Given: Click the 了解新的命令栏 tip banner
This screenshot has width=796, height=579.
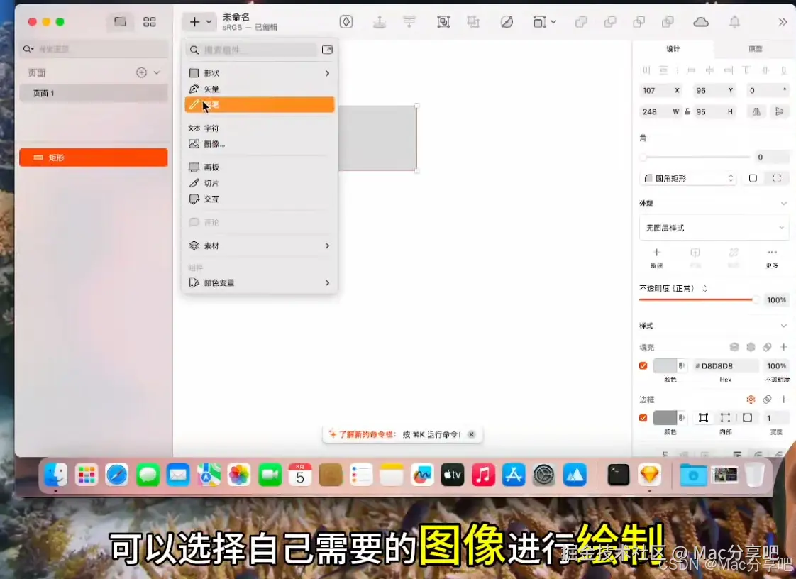Looking at the screenshot, I should point(397,434).
